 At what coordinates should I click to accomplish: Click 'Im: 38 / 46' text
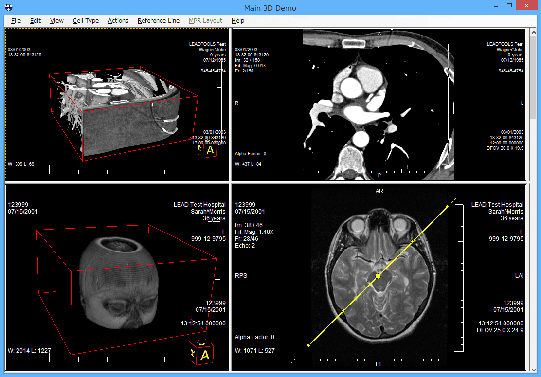[x=249, y=225]
